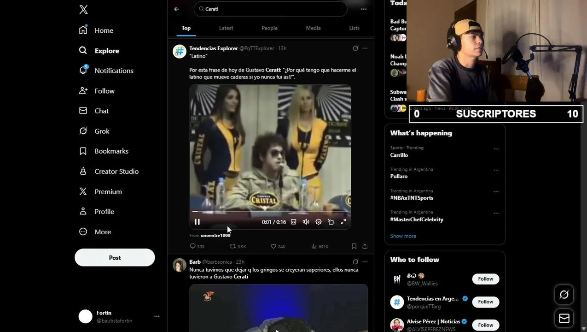The height and width of the screenshot is (332, 587).
Task: Switch to the Latest tab
Action: 226,28
